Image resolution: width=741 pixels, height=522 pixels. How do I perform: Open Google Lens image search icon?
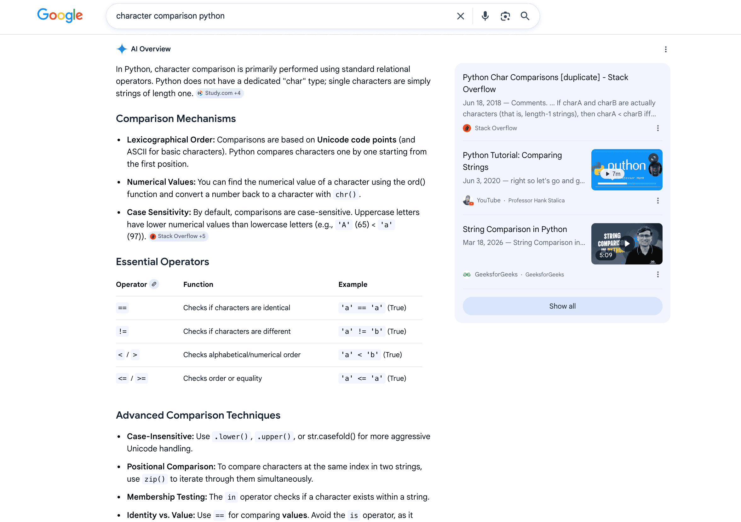tap(505, 16)
